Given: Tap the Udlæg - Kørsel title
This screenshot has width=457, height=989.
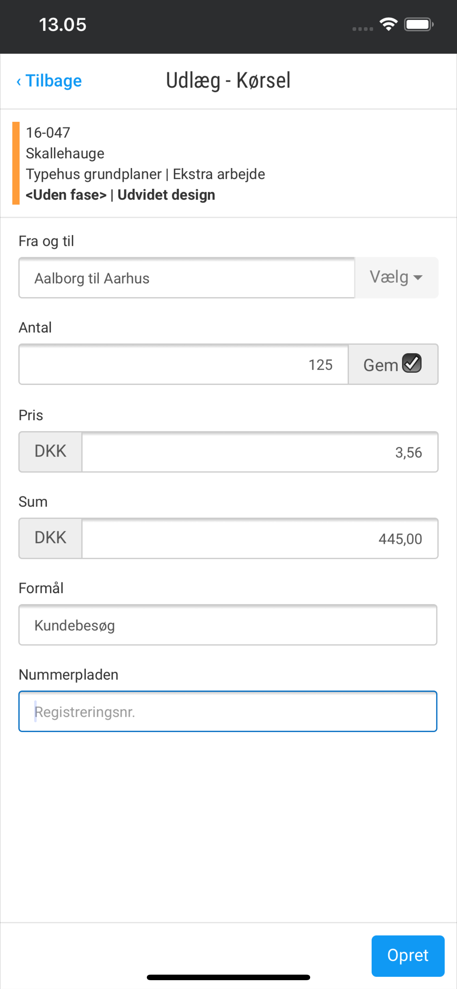Looking at the screenshot, I should point(228,81).
